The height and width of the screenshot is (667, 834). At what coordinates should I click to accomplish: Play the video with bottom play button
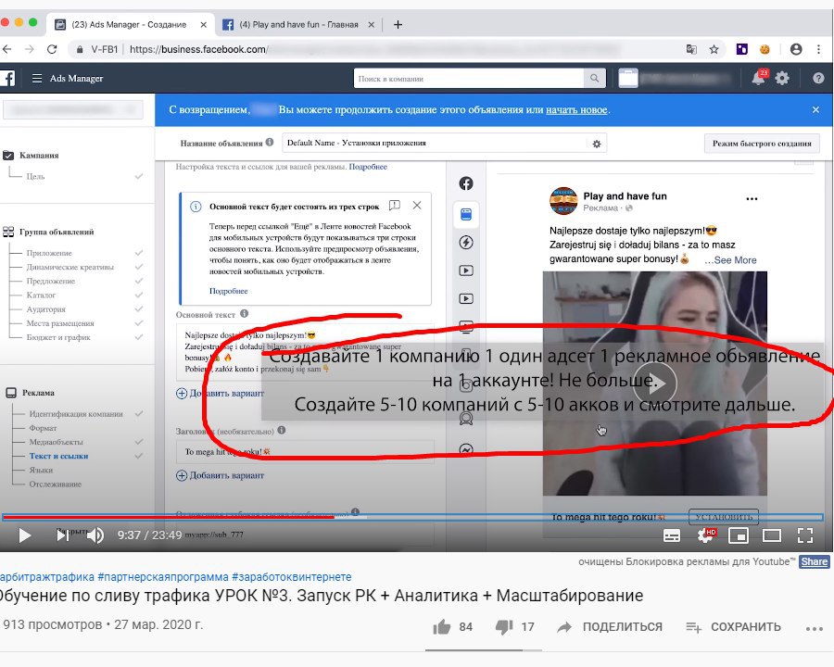click(x=24, y=535)
